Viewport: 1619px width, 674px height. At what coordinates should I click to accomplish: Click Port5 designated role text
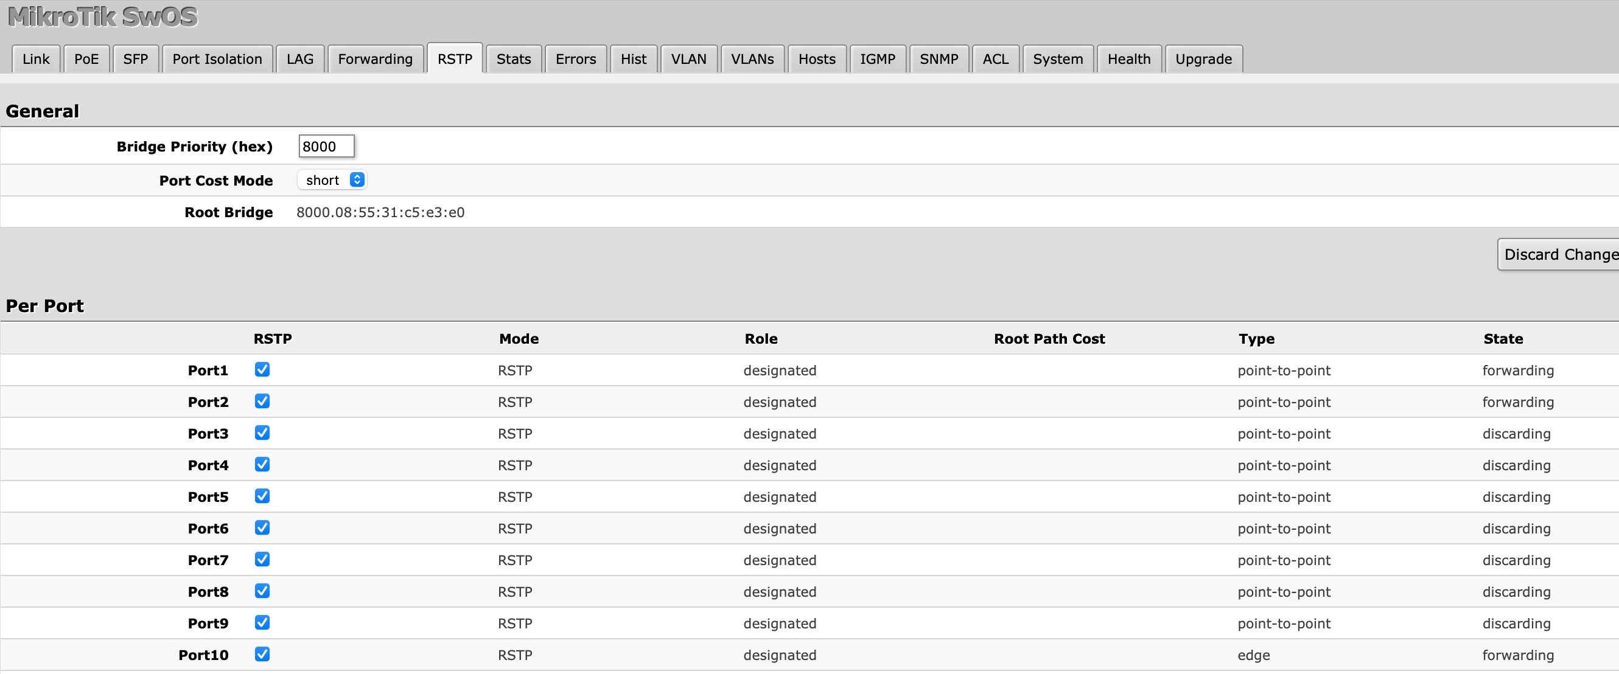tap(779, 497)
